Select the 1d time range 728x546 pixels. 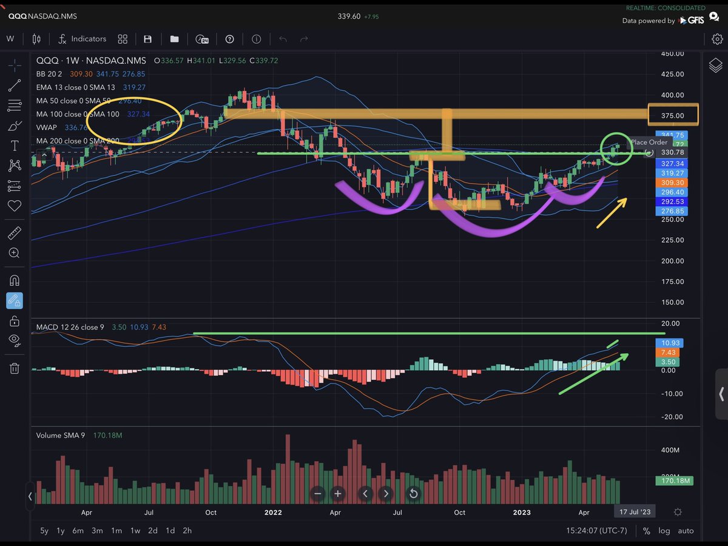click(x=170, y=531)
